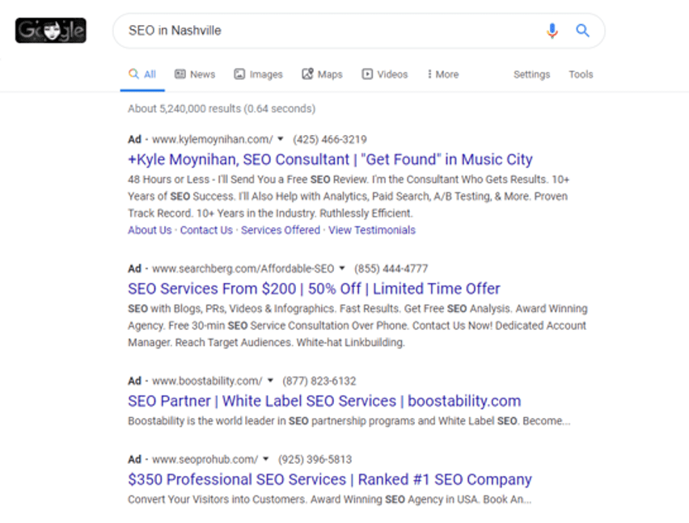Expand dropdown arrow next to searchberg.com URL
This screenshot has height=523, width=689.
click(342, 268)
